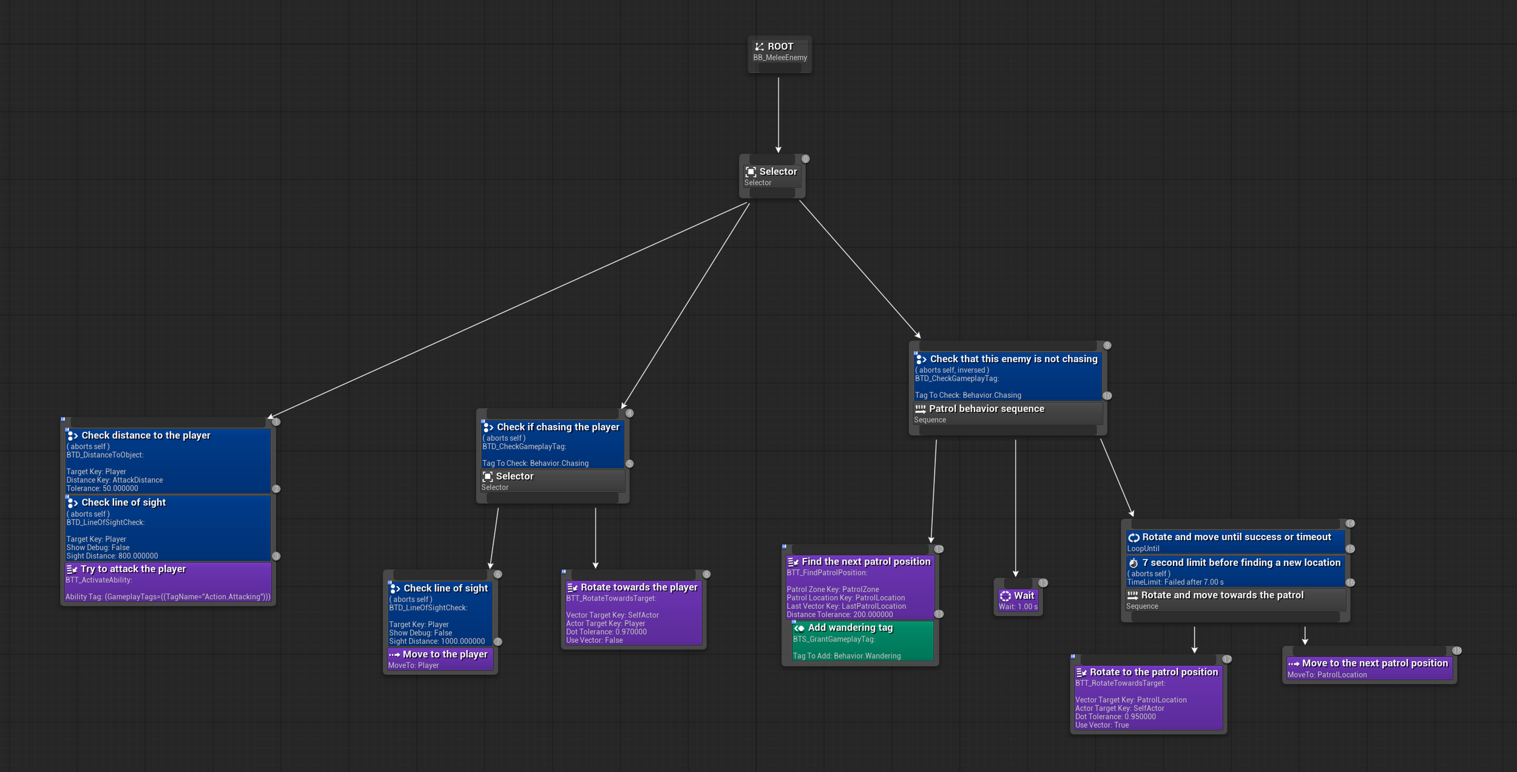Click Move to the player arrow icon
The image size is (1517, 772).
(394, 654)
